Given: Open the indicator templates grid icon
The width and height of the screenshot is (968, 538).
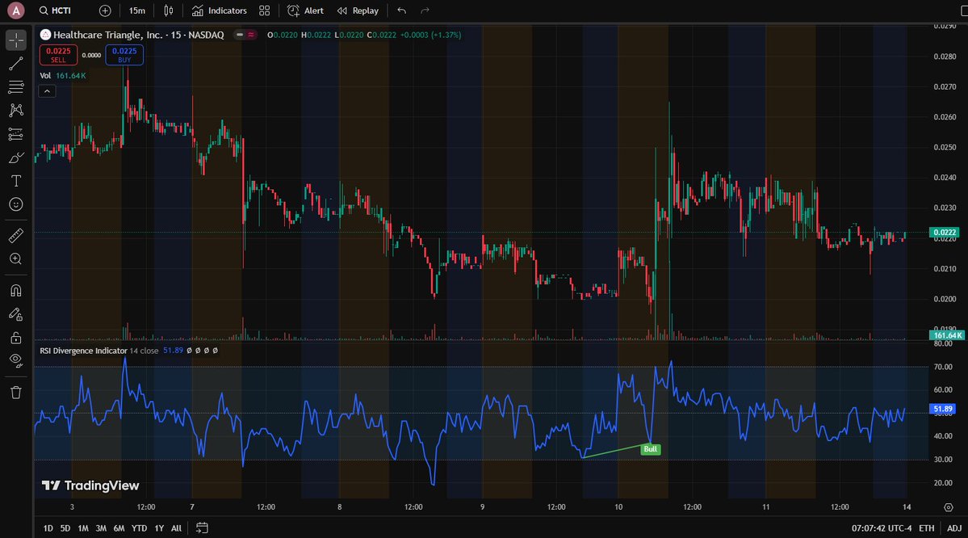Looking at the screenshot, I should (x=264, y=11).
